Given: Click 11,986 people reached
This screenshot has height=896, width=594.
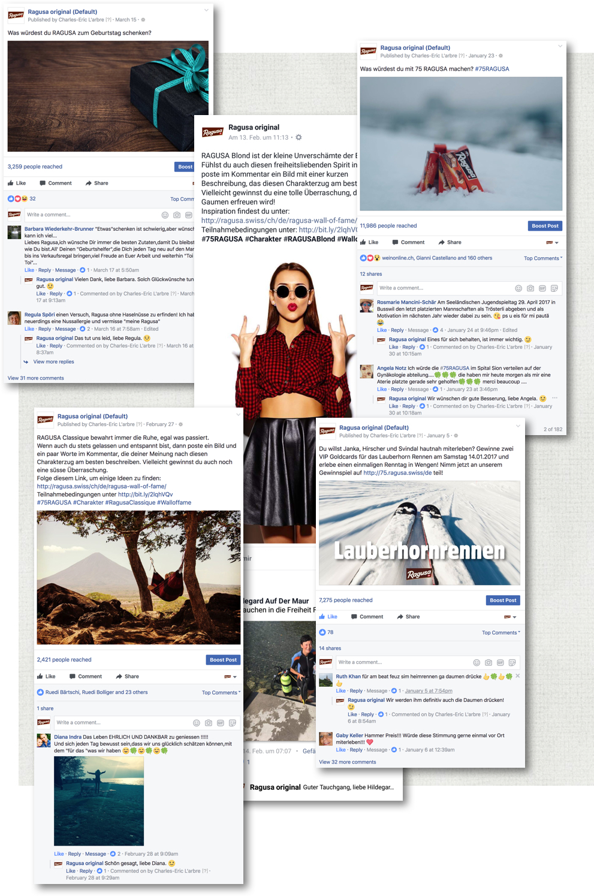Looking at the screenshot, I should 388,226.
